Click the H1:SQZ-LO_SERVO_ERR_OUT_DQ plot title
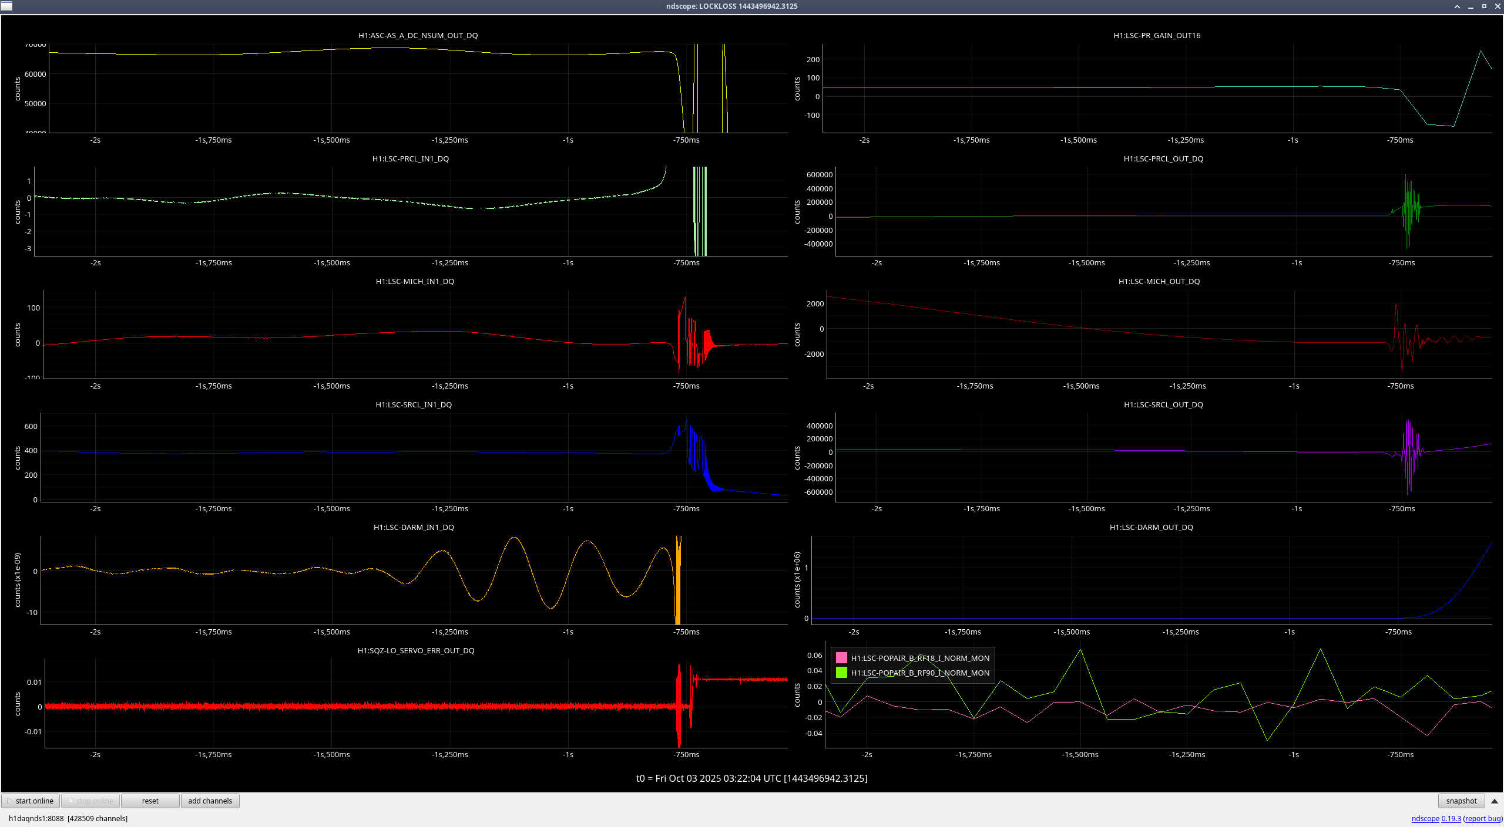1504x827 pixels. point(416,650)
